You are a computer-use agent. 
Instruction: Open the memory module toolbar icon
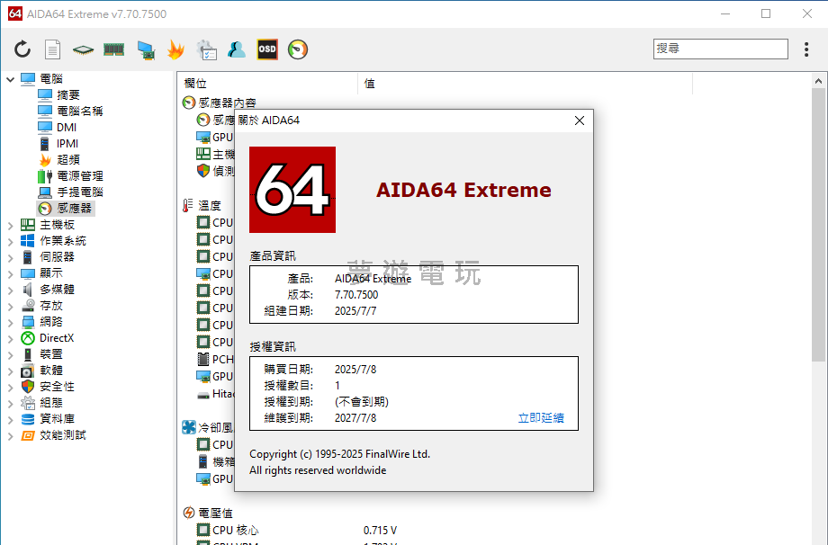pos(113,49)
